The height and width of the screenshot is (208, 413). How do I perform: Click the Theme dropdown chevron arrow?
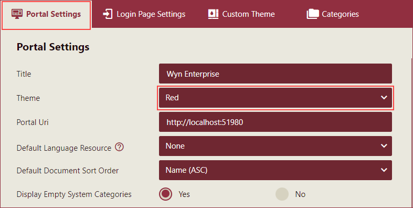(x=384, y=98)
